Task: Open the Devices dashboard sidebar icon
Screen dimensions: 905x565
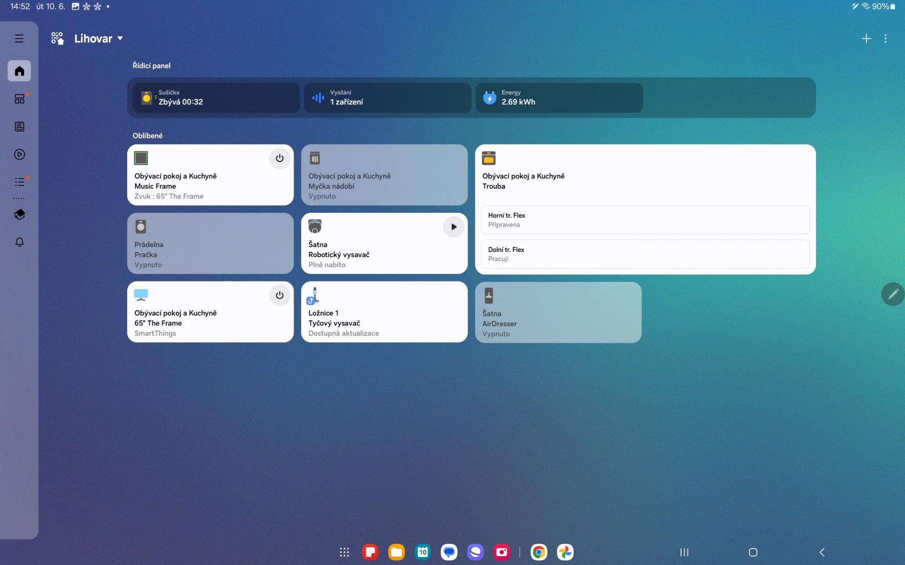Action: tap(19, 99)
